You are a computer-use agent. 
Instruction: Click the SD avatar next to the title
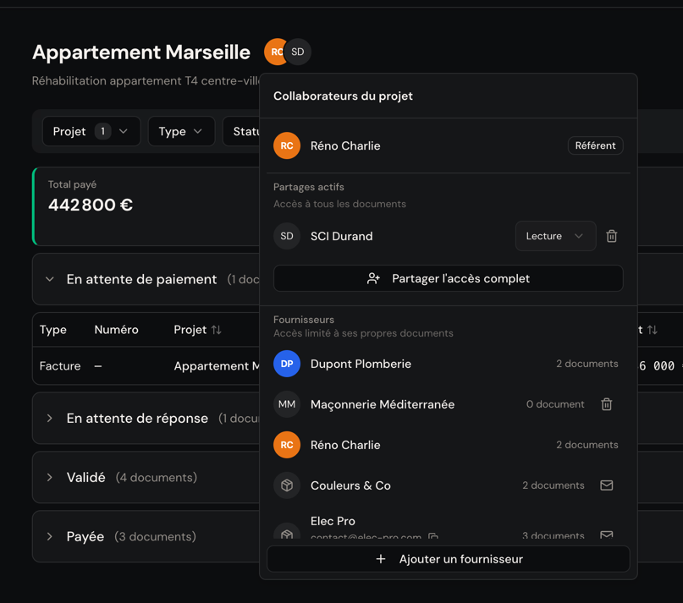[298, 52]
